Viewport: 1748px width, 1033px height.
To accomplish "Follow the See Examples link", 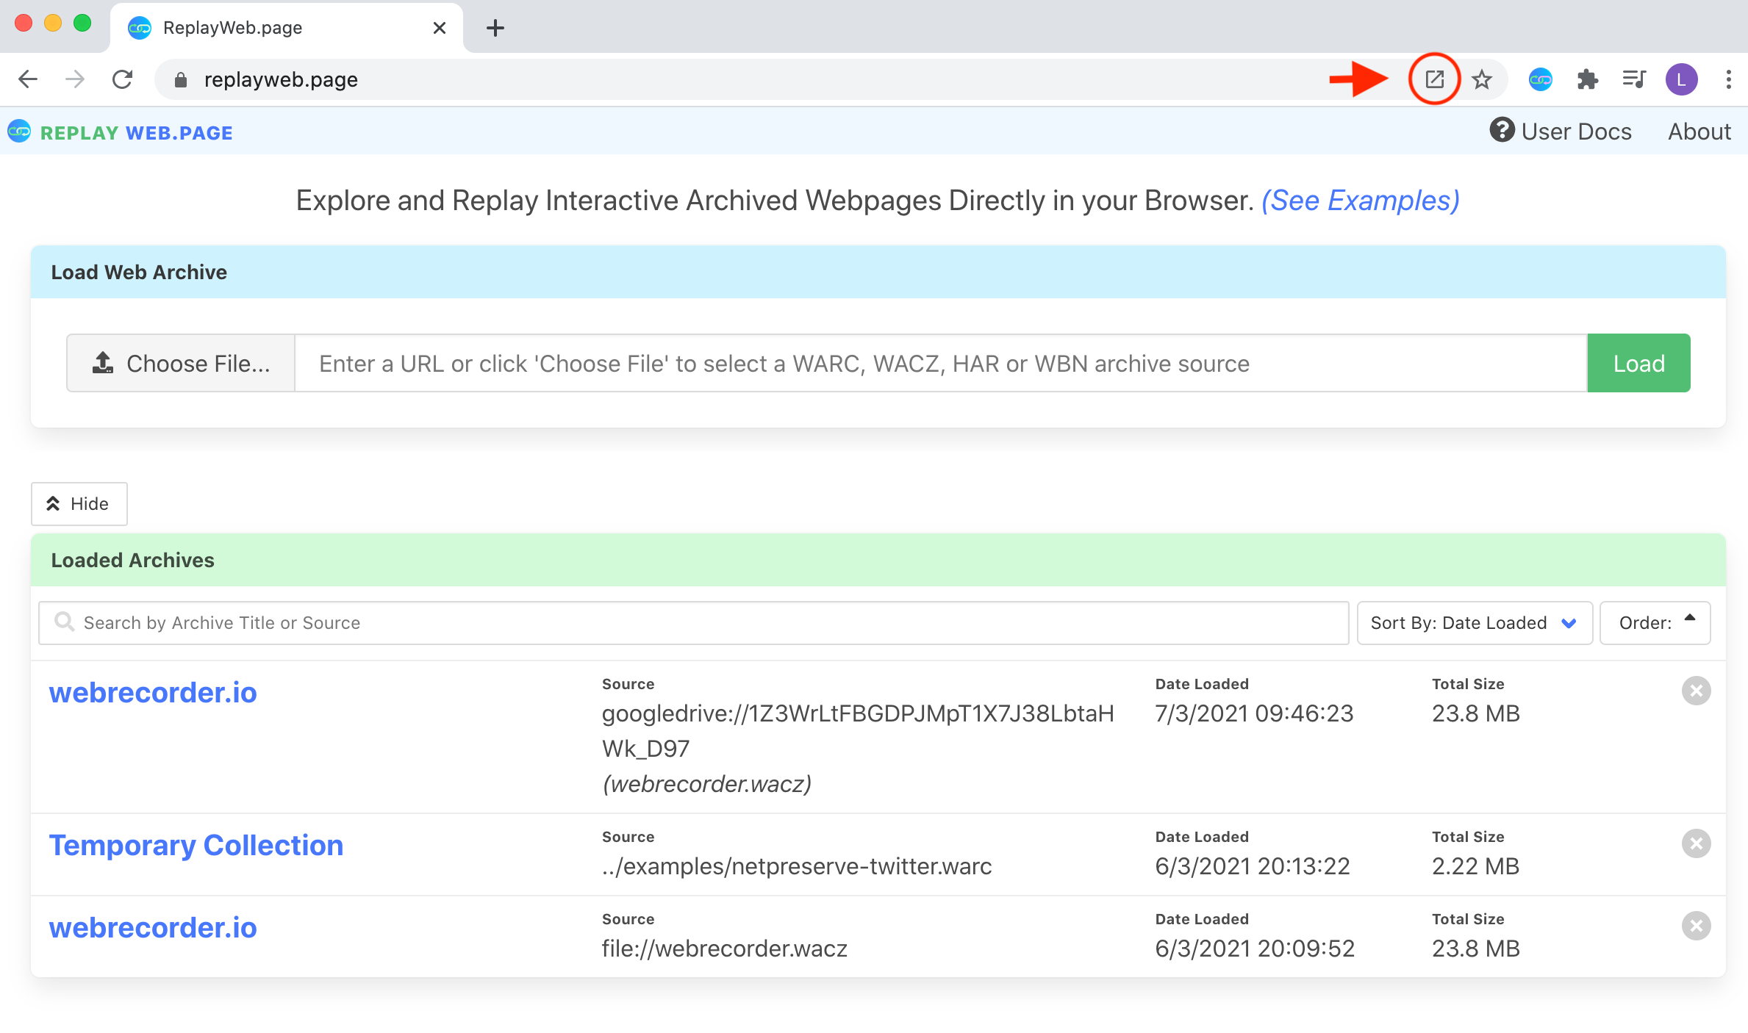I will click(x=1360, y=201).
